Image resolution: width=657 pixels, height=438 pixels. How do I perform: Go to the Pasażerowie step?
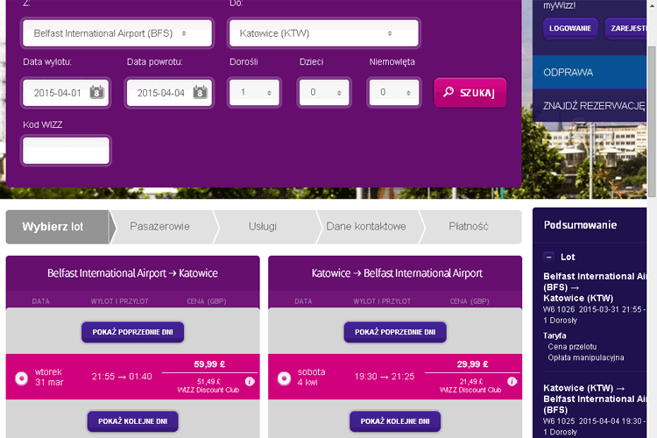[159, 226]
